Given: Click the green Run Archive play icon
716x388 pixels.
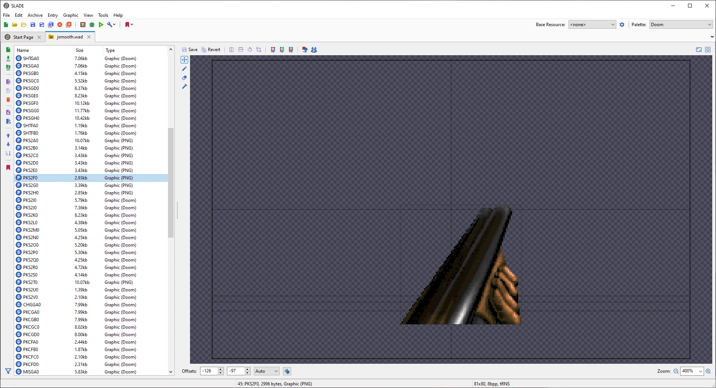Looking at the screenshot, I should point(101,25).
